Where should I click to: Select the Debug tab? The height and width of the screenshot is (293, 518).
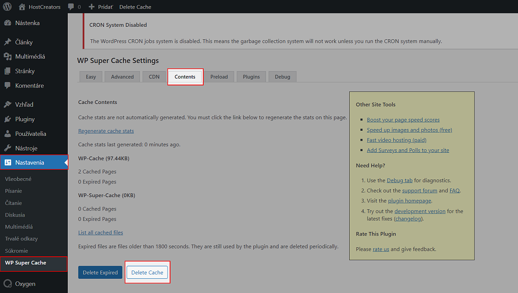tap(282, 77)
